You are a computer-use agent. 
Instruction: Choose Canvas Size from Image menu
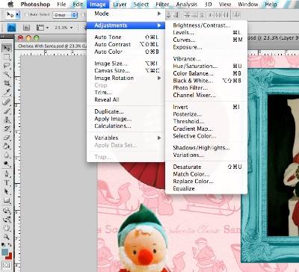[x=126, y=71]
